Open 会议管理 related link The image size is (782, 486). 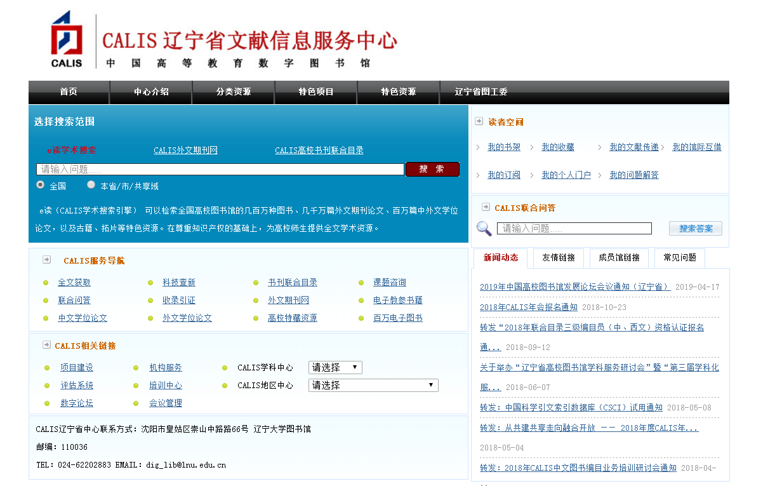(166, 403)
